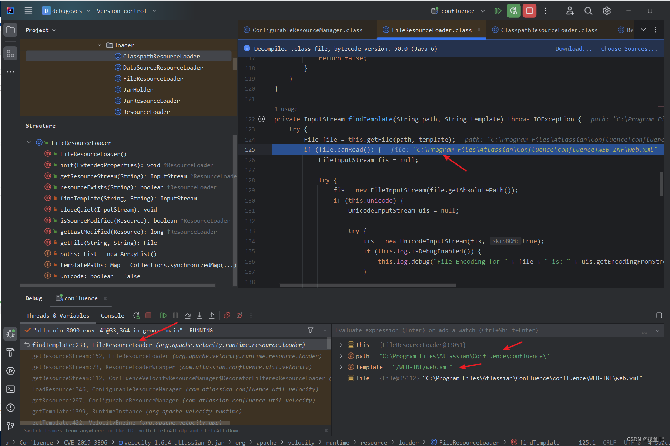Step out of the current method
670x446 pixels.
211,315
